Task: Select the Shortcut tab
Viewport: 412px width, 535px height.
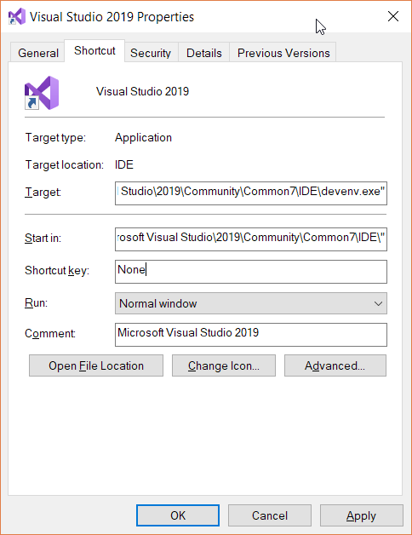Action: coord(94,50)
